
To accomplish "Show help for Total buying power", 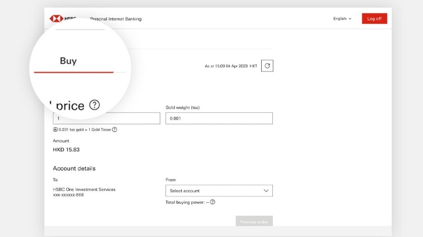I will [213, 202].
